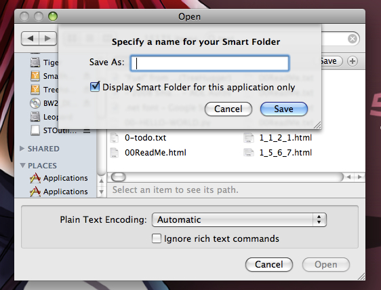Clear the search field with the x icon

pos(353,39)
